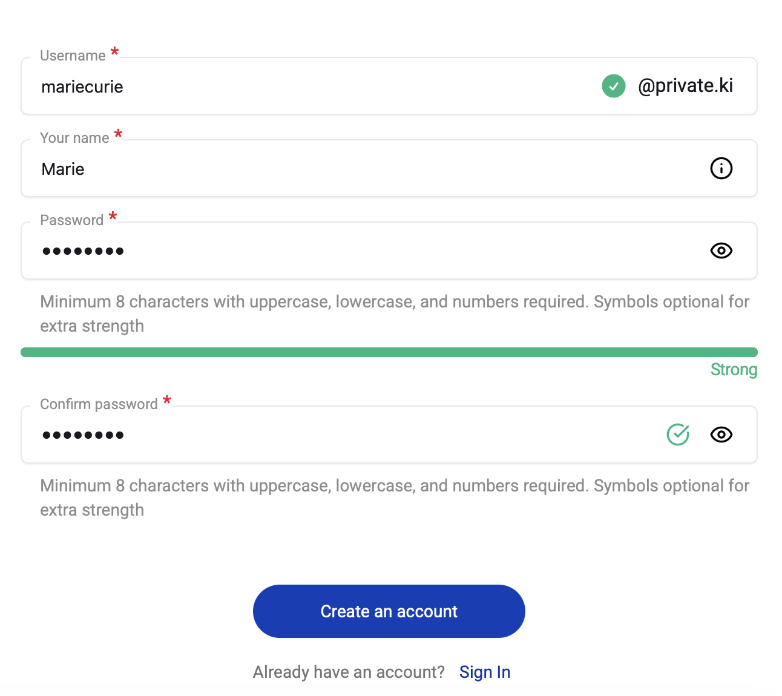Click the green username availability checkmark
The width and height of the screenshot is (782, 696).
[x=613, y=86]
